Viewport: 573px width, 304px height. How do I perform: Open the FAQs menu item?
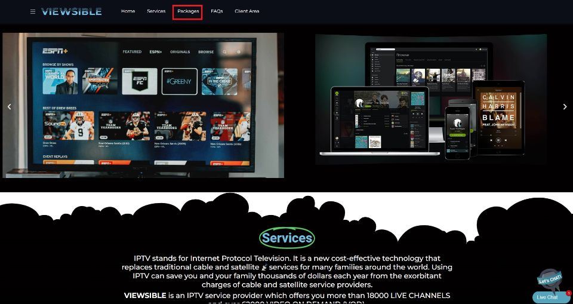217,11
